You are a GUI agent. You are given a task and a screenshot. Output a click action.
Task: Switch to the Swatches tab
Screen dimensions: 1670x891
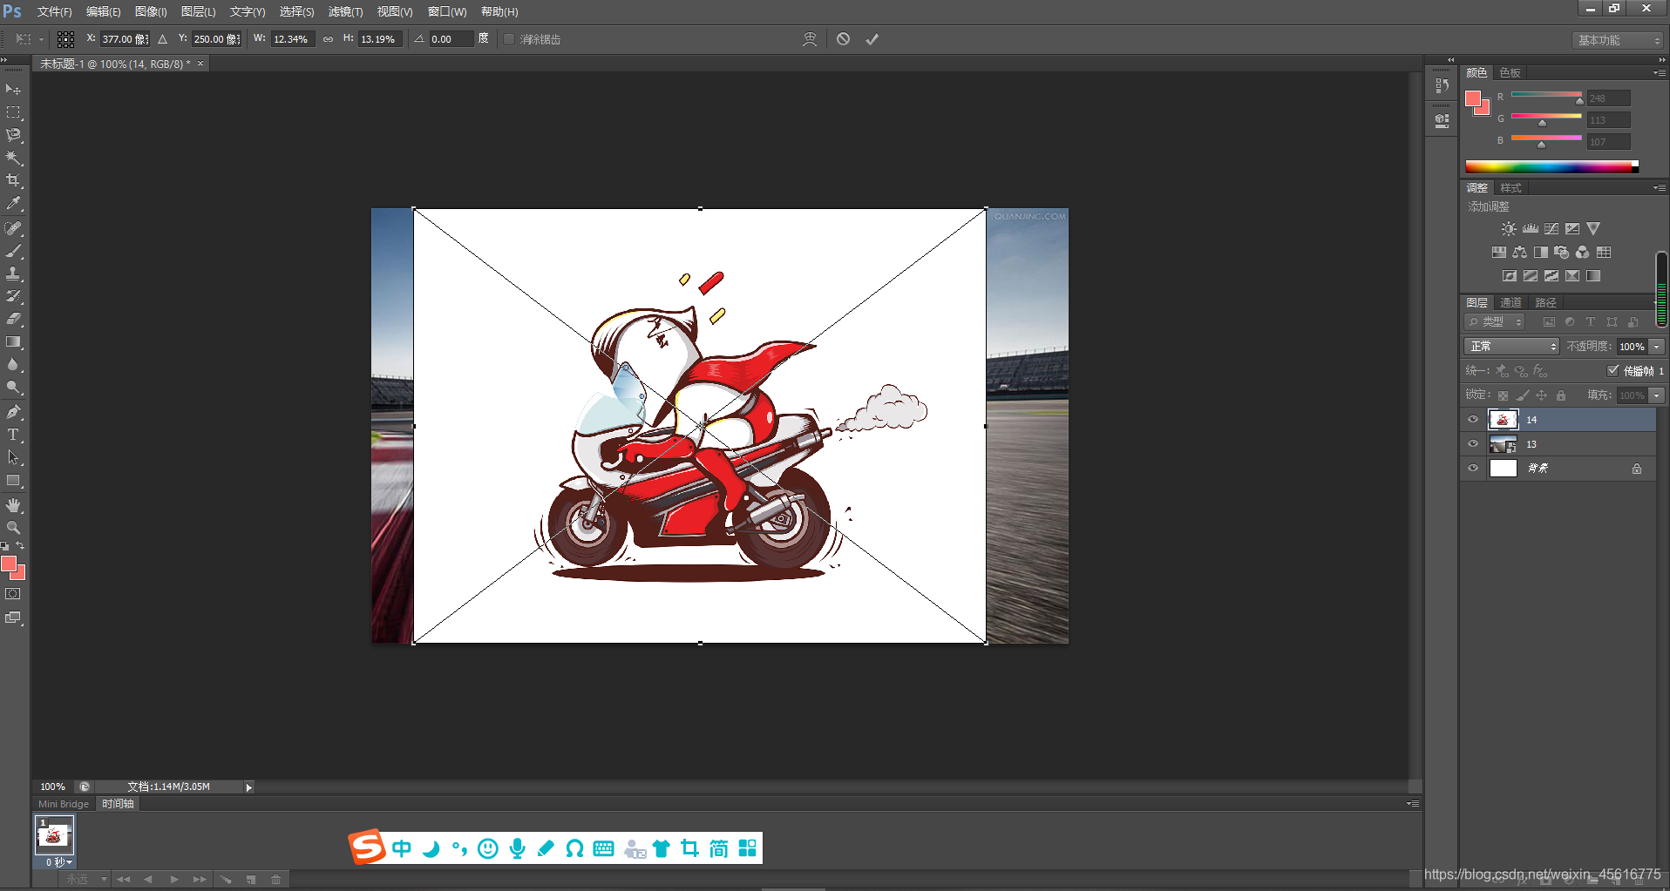1510,73
